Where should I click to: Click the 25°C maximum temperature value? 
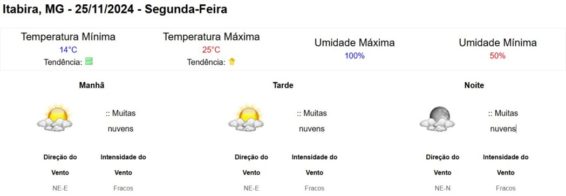[x=211, y=50]
